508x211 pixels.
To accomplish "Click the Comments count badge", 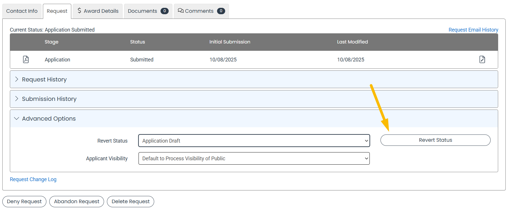I will coord(221,11).
